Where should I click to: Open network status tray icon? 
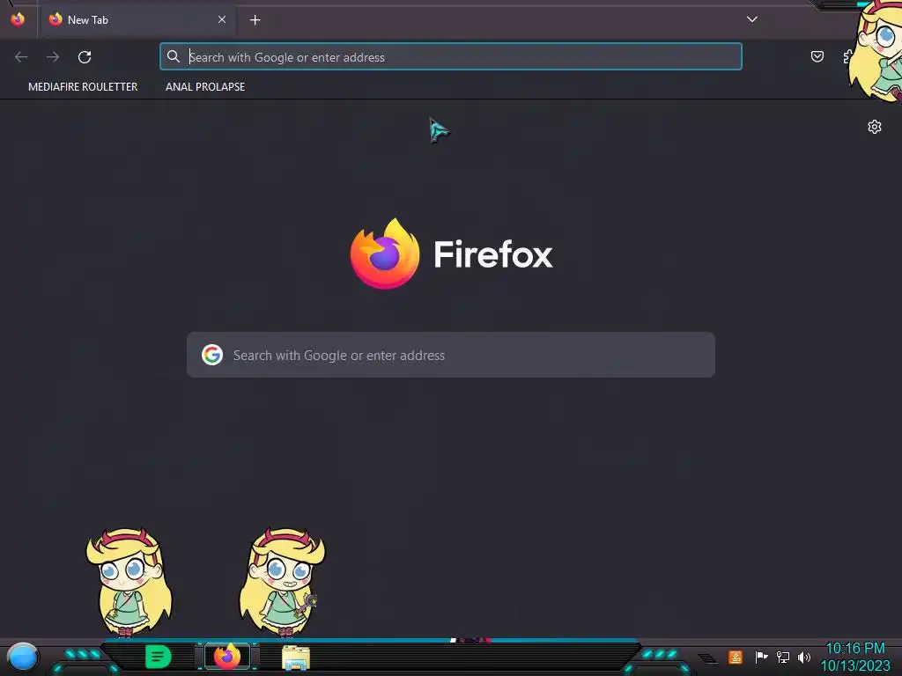(x=782, y=657)
